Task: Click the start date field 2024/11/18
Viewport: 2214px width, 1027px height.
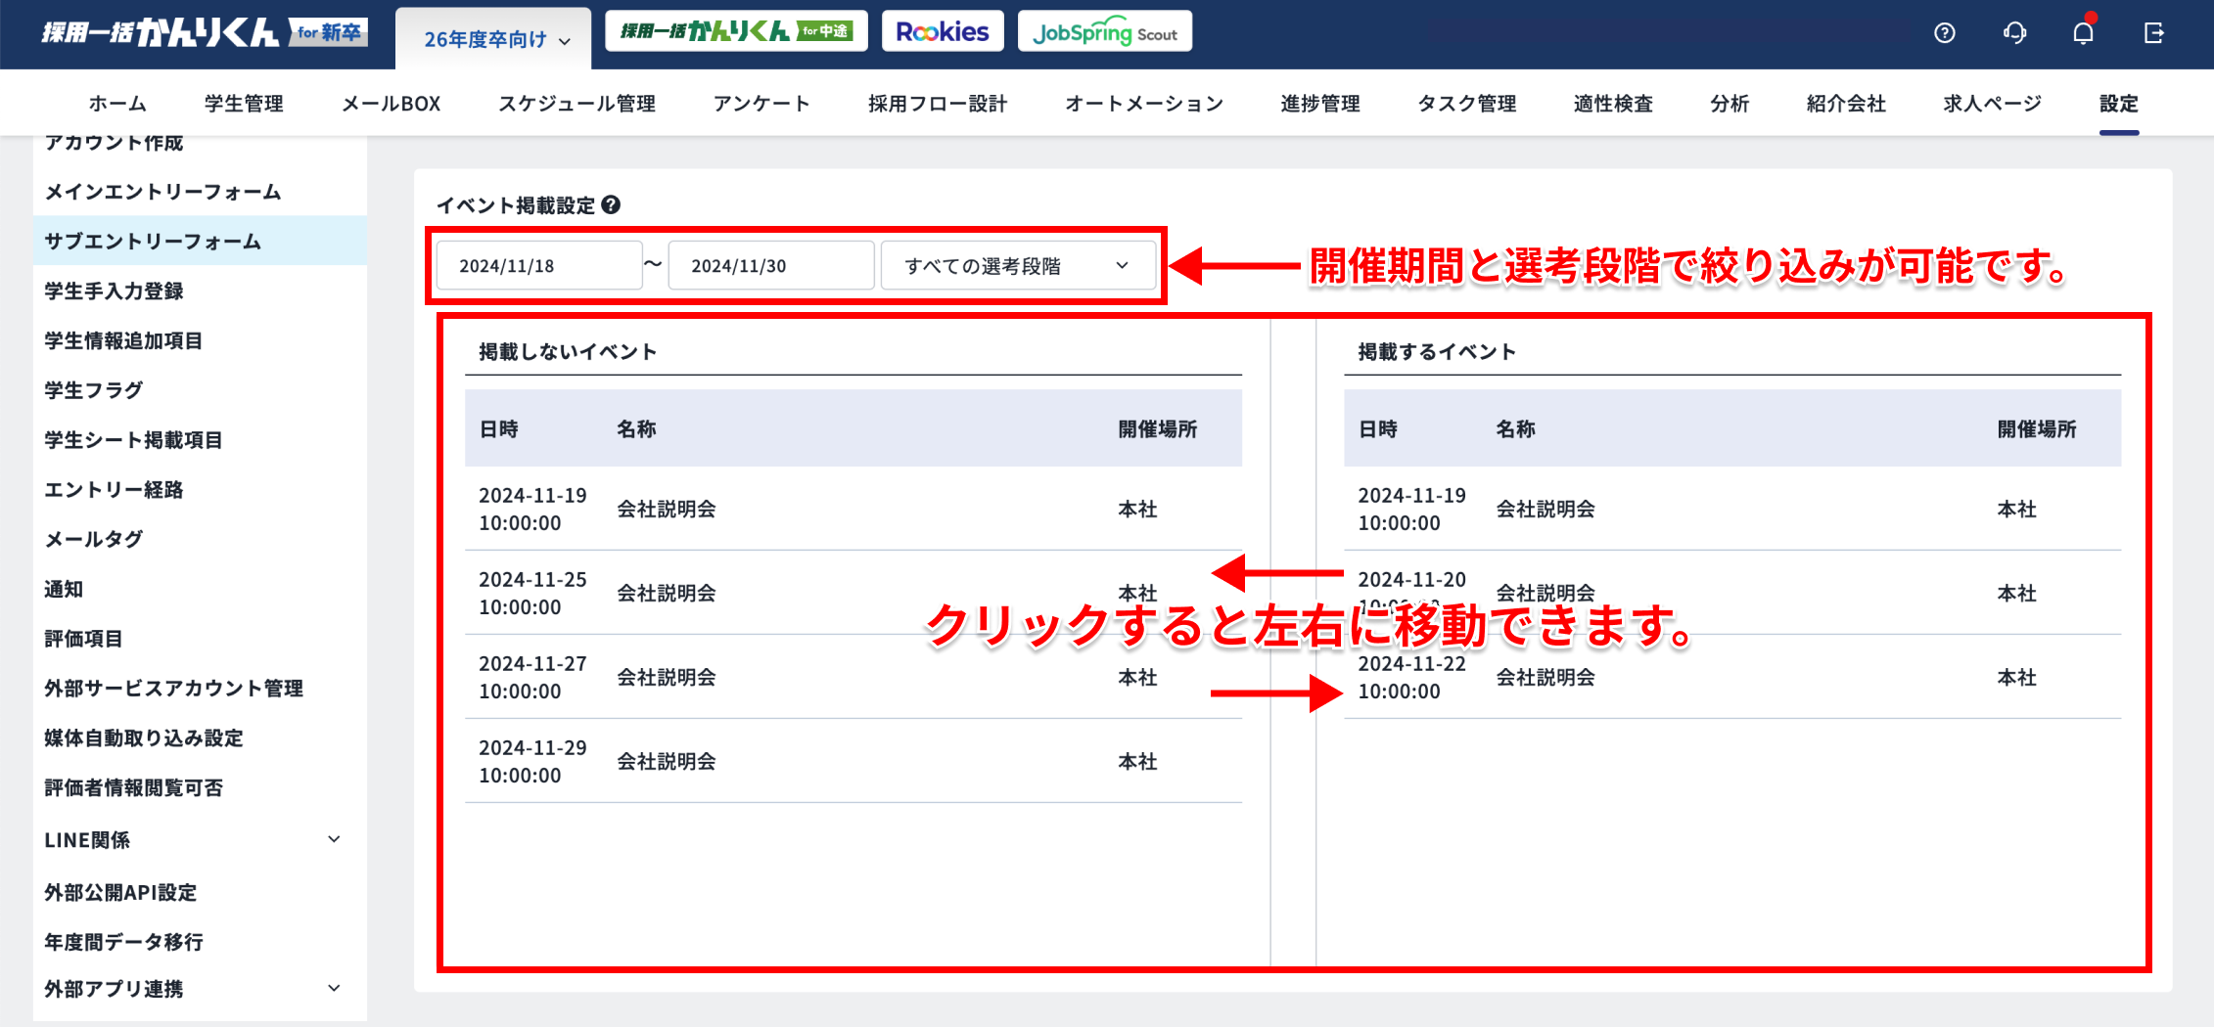Action: (x=538, y=266)
